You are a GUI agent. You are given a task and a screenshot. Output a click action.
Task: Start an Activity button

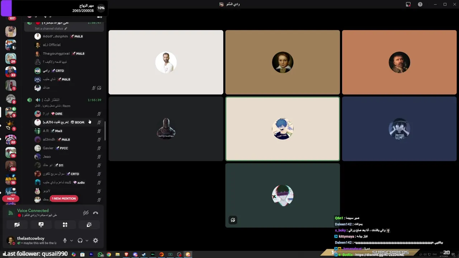click(x=65, y=225)
